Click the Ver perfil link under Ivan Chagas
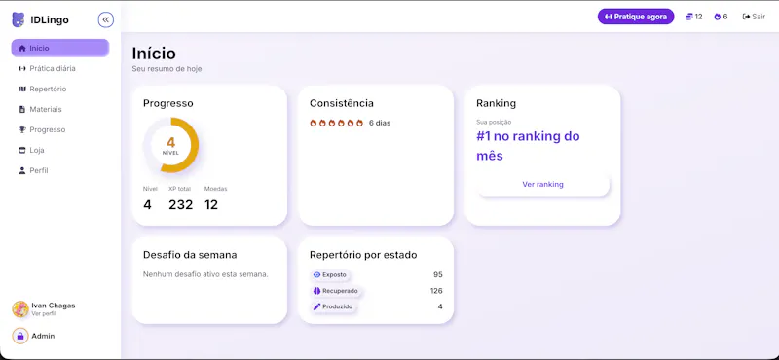Image resolution: width=779 pixels, height=360 pixels. click(x=43, y=314)
